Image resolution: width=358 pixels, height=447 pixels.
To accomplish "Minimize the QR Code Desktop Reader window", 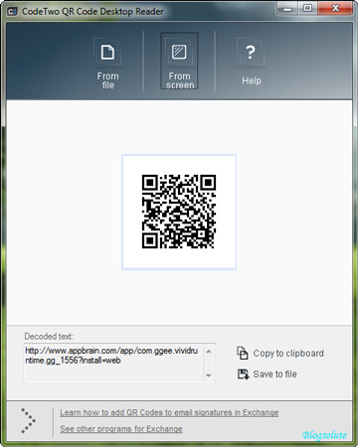I will 287,8.
